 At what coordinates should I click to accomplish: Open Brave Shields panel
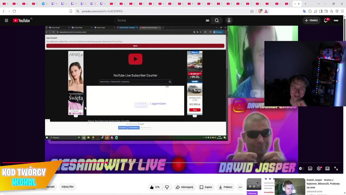(260, 11)
